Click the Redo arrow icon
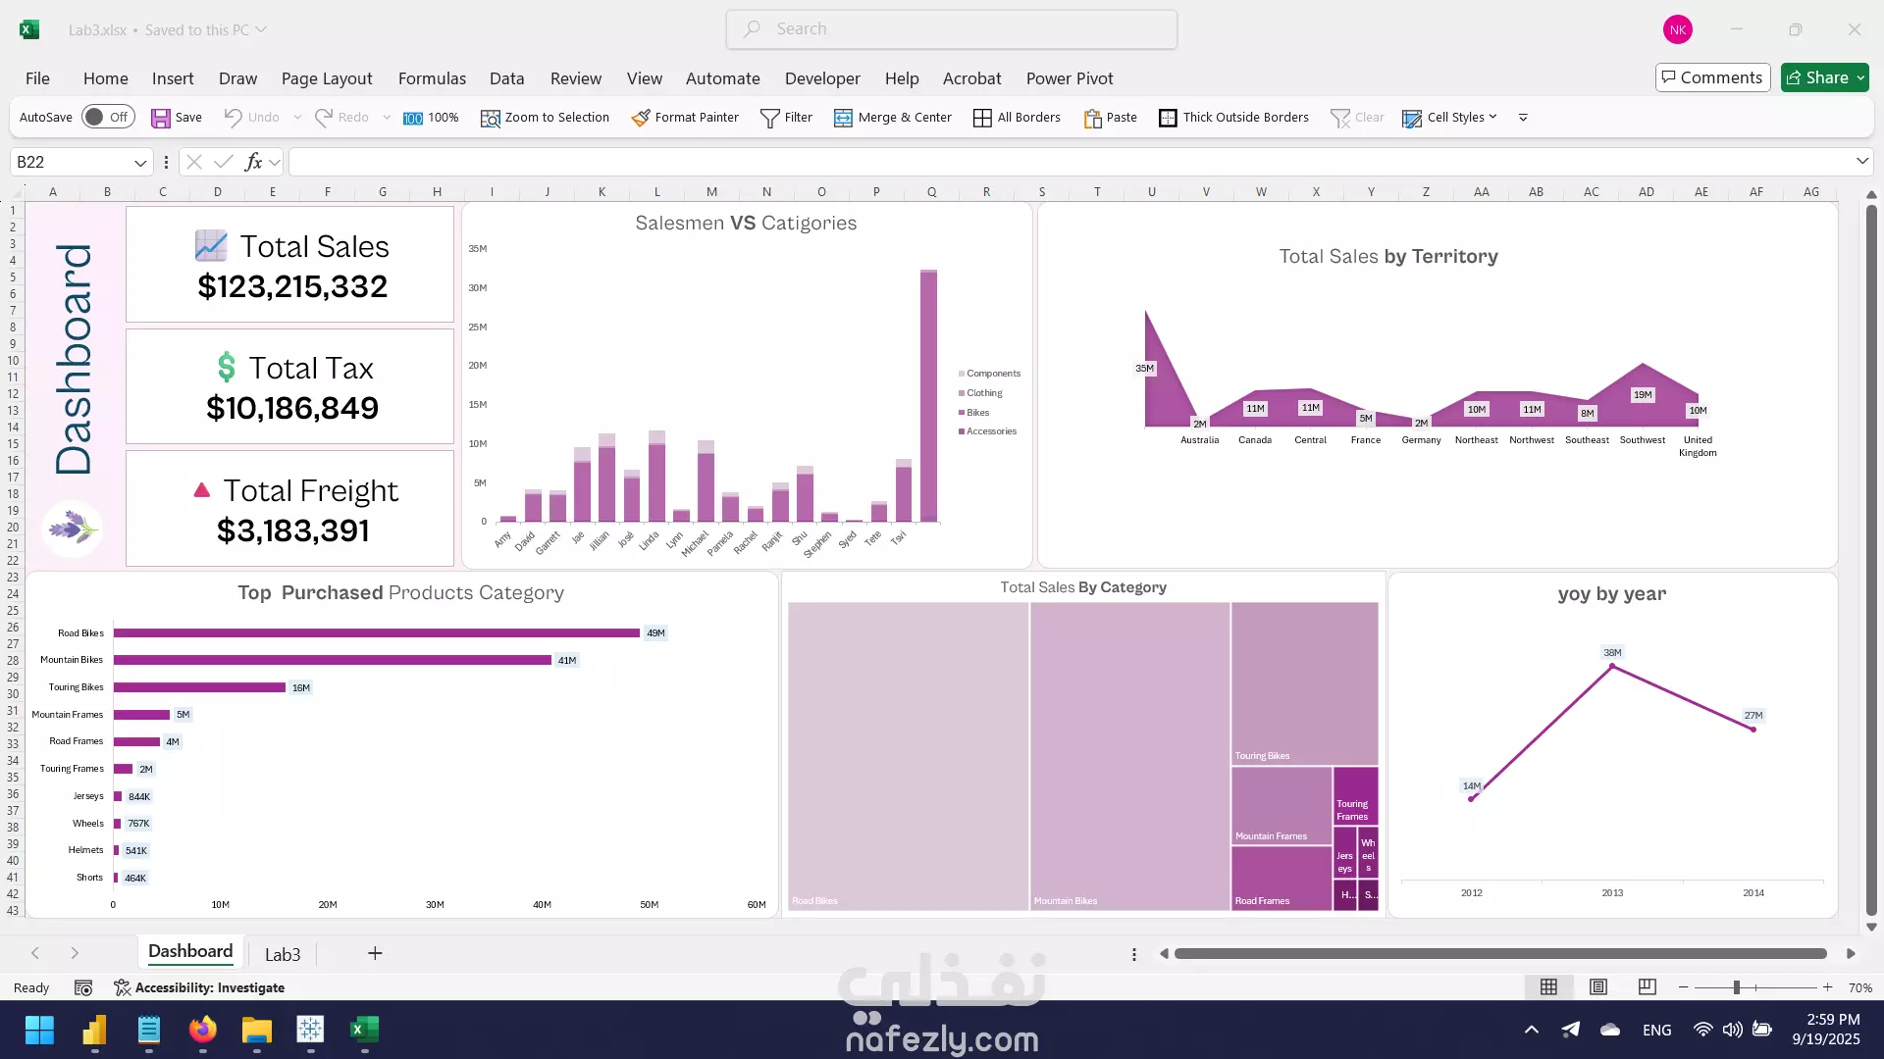Viewport: 1884px width, 1059px height. 323,118
